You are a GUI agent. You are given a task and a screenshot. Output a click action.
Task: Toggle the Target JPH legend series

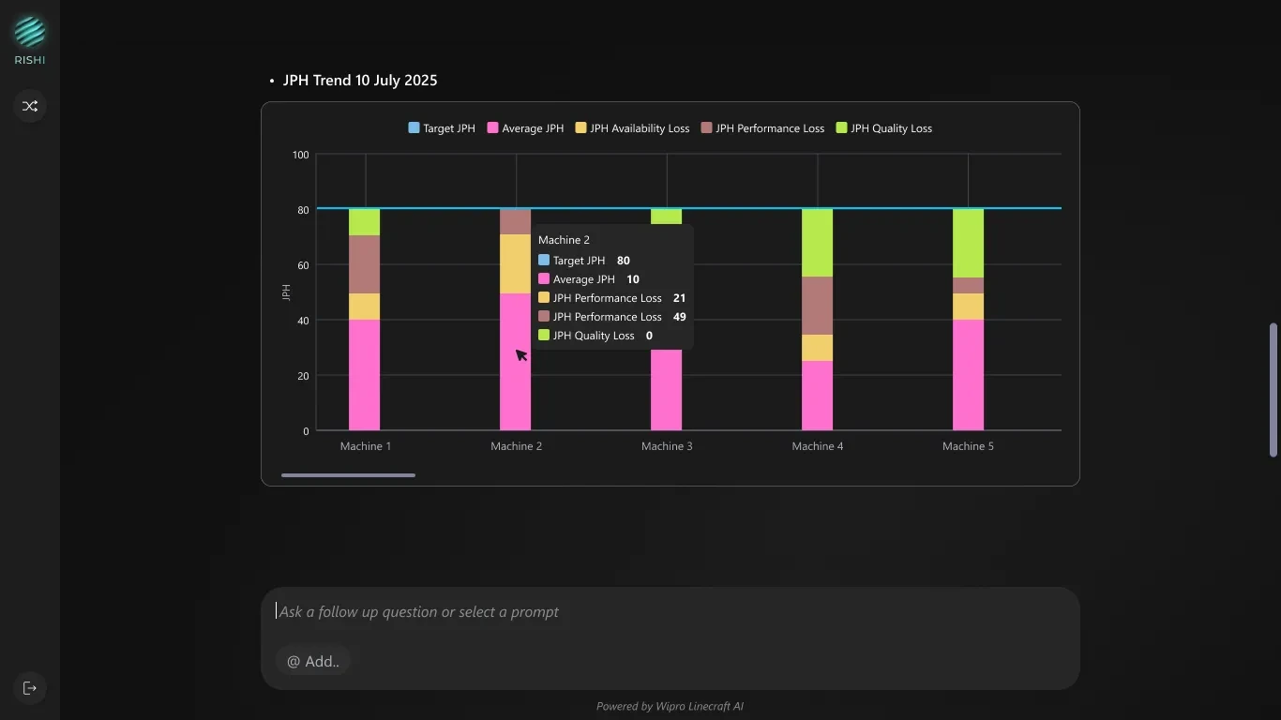click(x=442, y=128)
